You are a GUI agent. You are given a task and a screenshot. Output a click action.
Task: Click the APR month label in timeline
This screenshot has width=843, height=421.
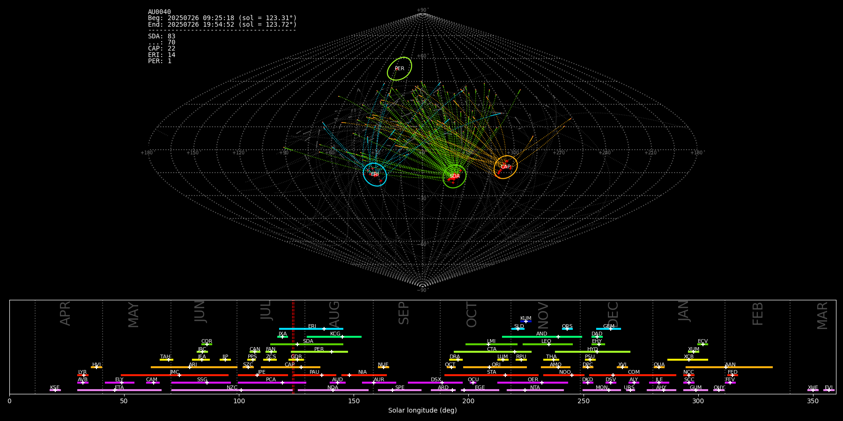tap(65, 313)
